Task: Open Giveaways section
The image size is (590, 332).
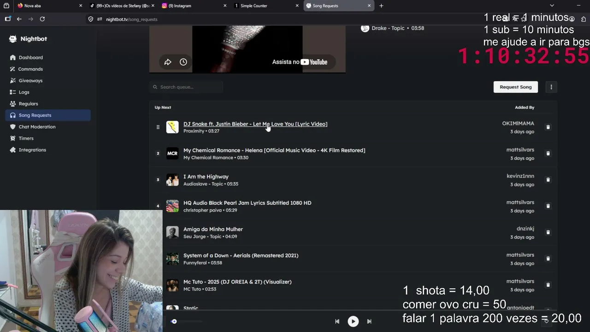Action: 30,81
